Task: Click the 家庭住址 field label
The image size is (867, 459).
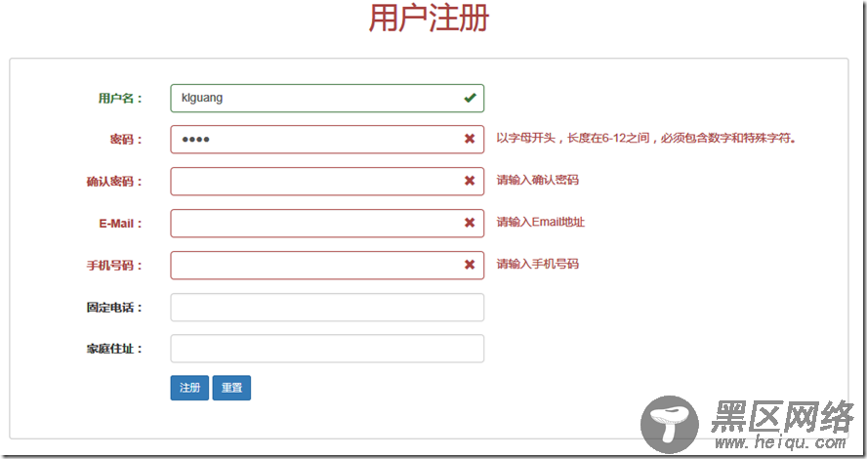Action: (114, 349)
